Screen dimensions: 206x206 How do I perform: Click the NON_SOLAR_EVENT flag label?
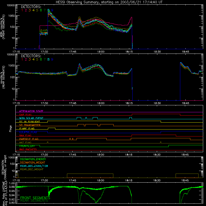[x=31, y=118]
